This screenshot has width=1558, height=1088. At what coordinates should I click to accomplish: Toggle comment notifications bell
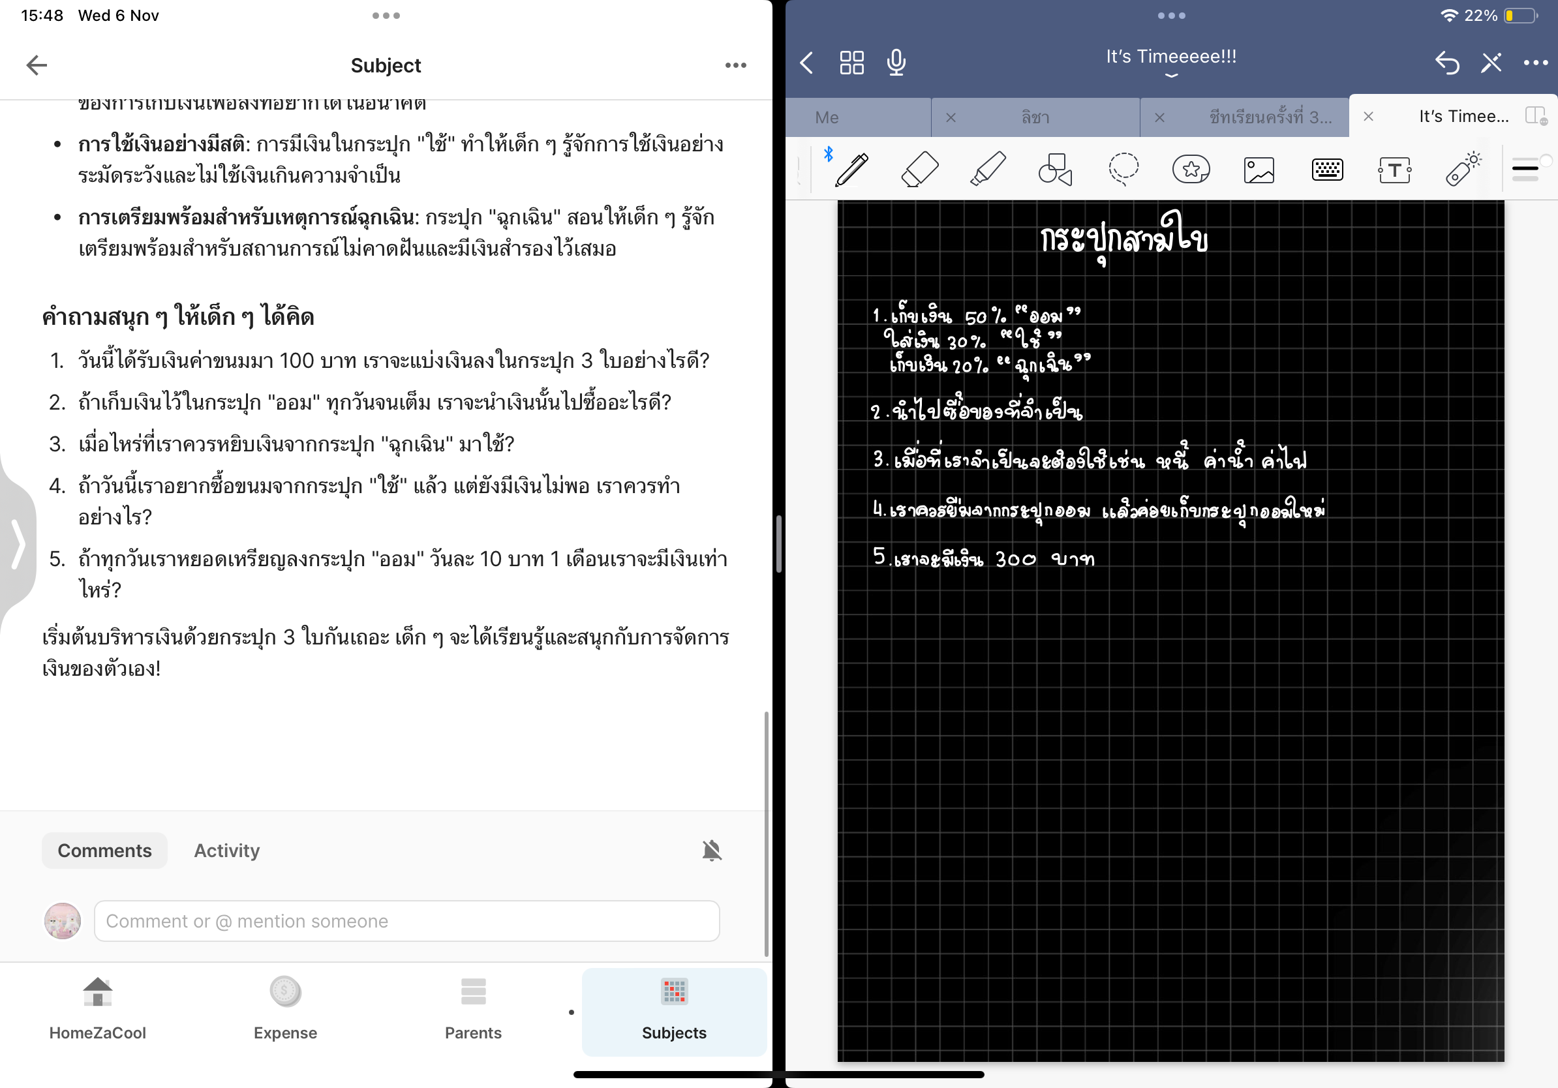(x=711, y=850)
